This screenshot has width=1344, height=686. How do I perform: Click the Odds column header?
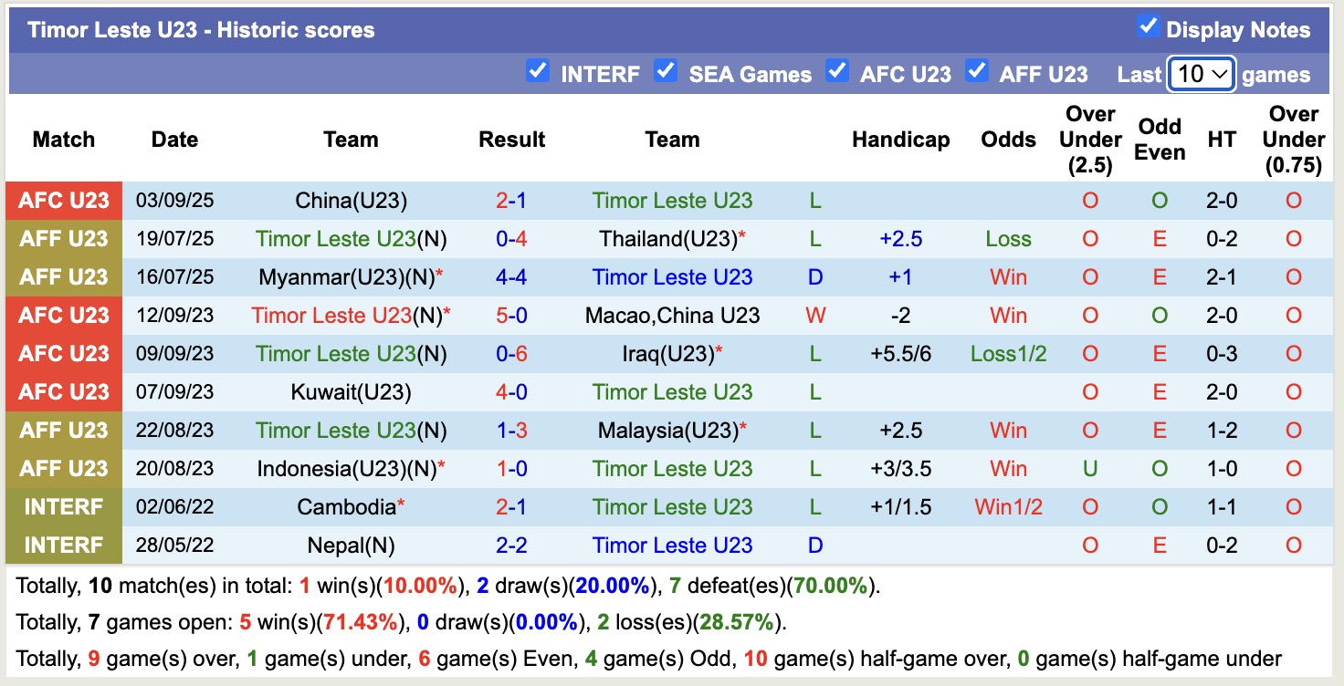pyautogui.click(x=1008, y=140)
